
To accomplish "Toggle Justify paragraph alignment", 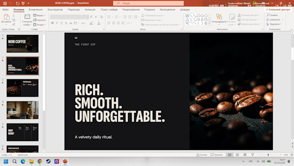I will [123, 23].
